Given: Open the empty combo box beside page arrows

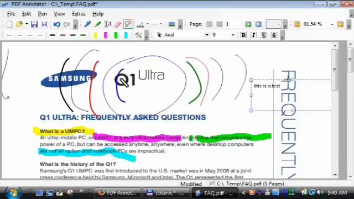Looking at the screenshot, I should click(274, 24).
